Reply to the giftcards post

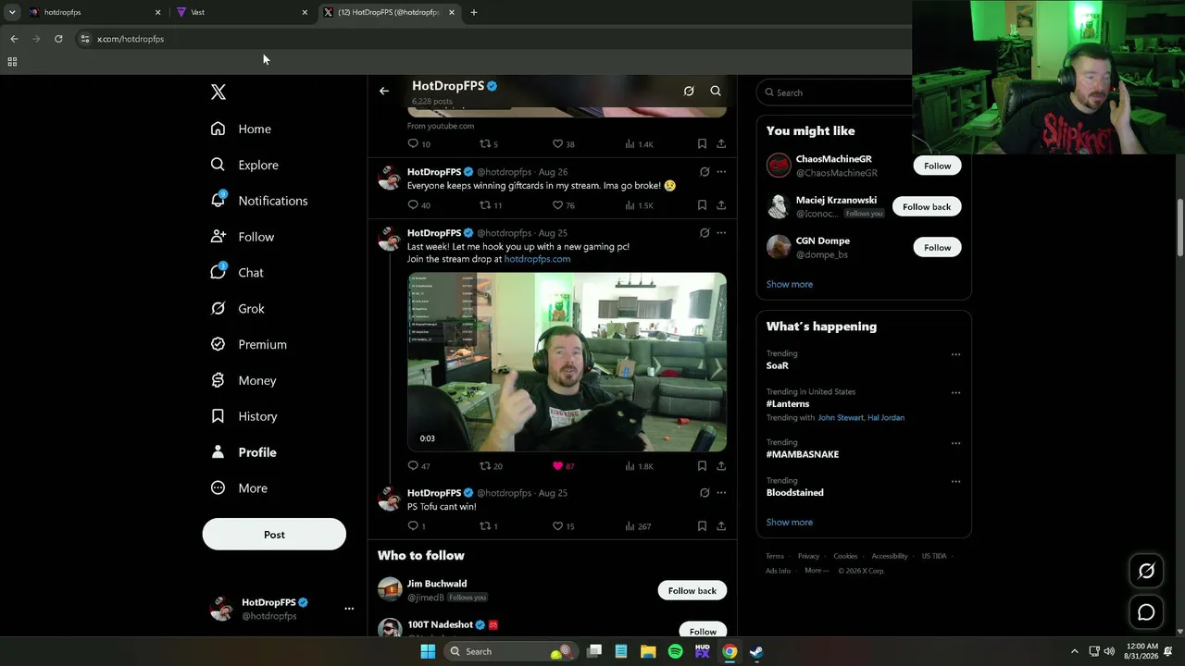pyautogui.click(x=413, y=205)
